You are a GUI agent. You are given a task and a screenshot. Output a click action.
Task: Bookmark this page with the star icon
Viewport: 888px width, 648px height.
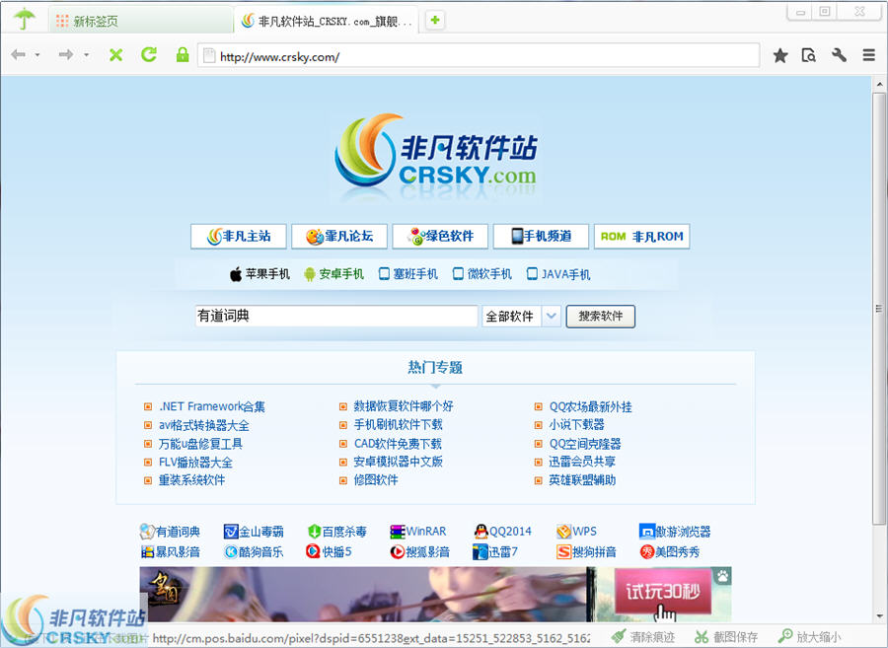pos(780,55)
